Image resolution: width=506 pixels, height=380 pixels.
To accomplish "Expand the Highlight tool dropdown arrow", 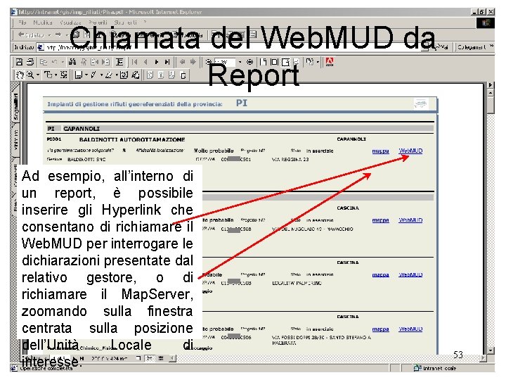I will click(x=116, y=75).
